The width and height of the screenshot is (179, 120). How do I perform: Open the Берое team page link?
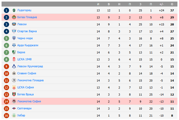click(21, 52)
